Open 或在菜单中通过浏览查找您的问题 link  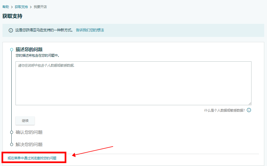pyautogui.click(x=32, y=158)
